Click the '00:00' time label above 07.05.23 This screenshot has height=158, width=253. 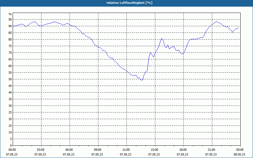[12, 150]
